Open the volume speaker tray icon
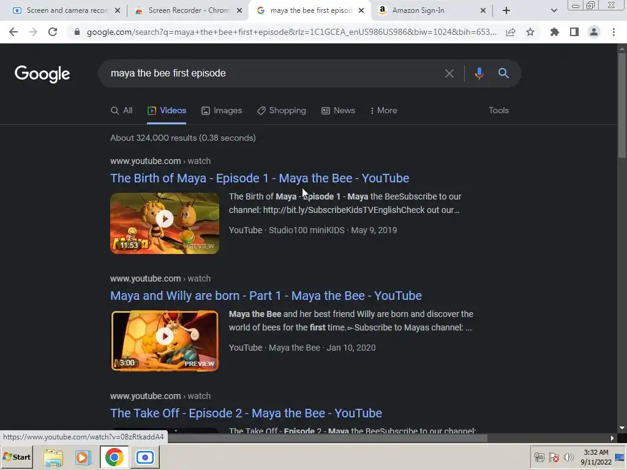The height and width of the screenshot is (470, 627). (x=569, y=457)
